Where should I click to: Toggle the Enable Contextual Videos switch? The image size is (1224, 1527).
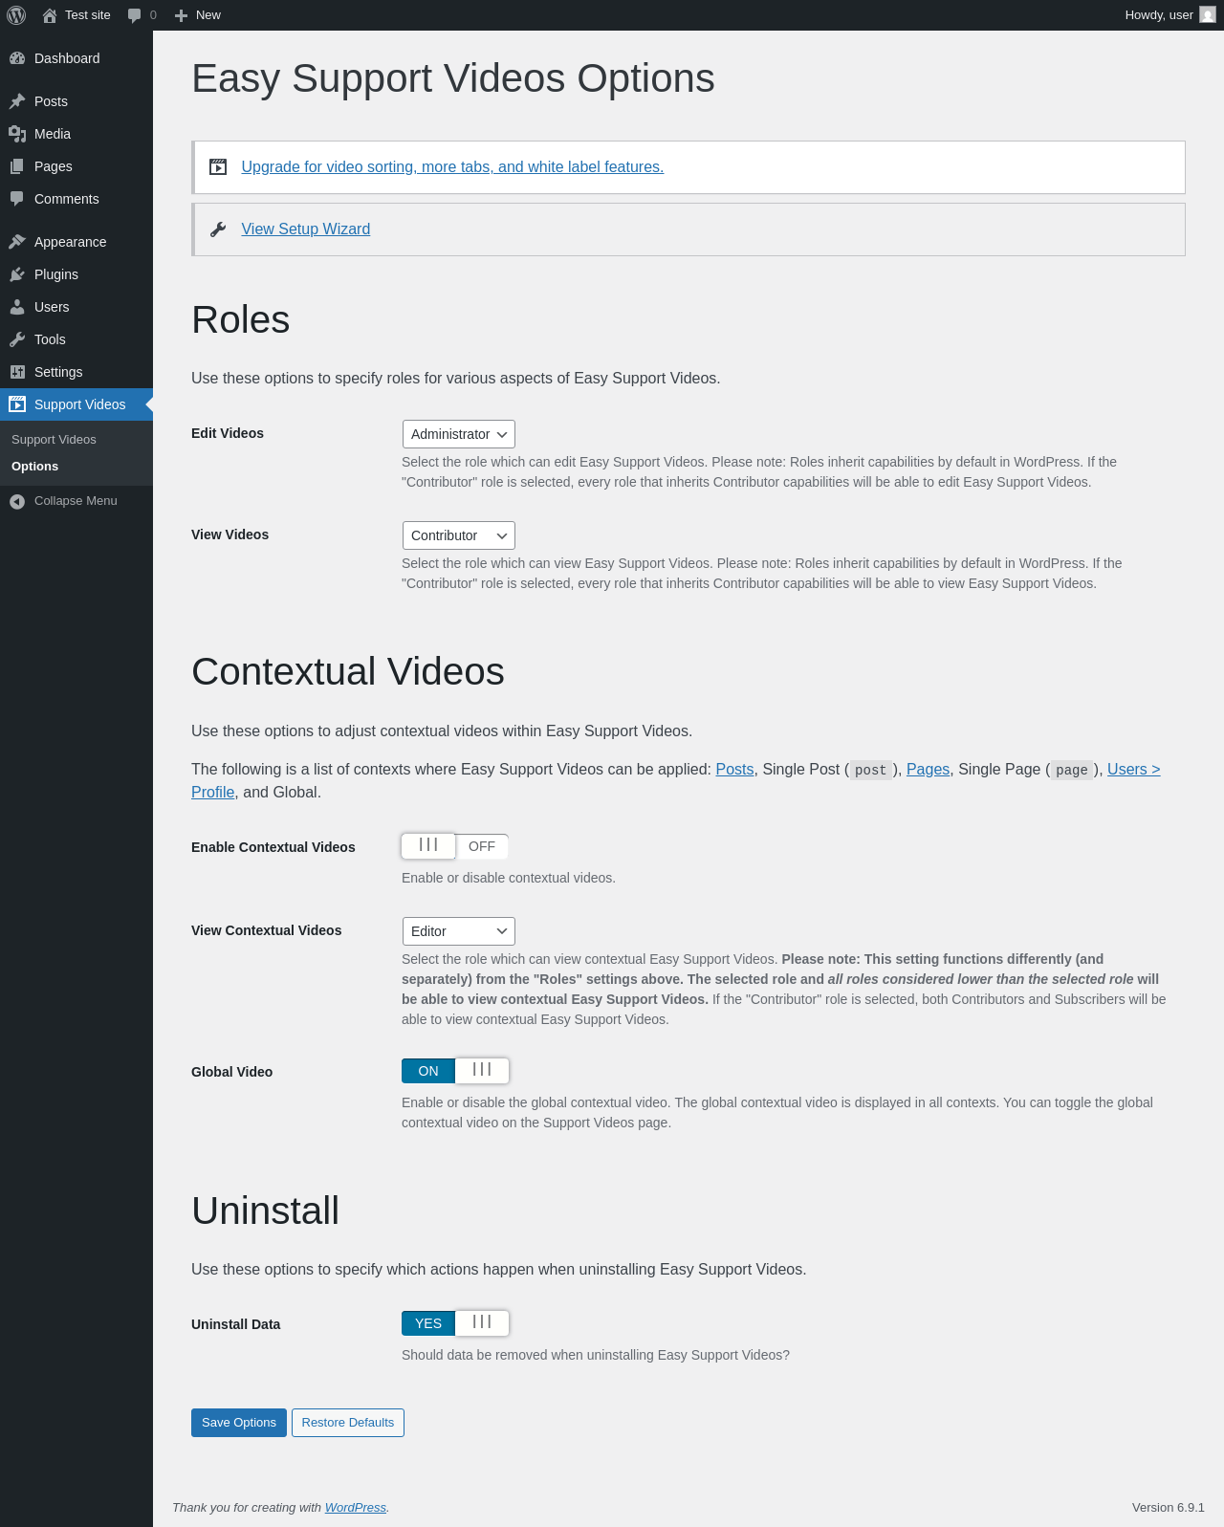pos(455,846)
